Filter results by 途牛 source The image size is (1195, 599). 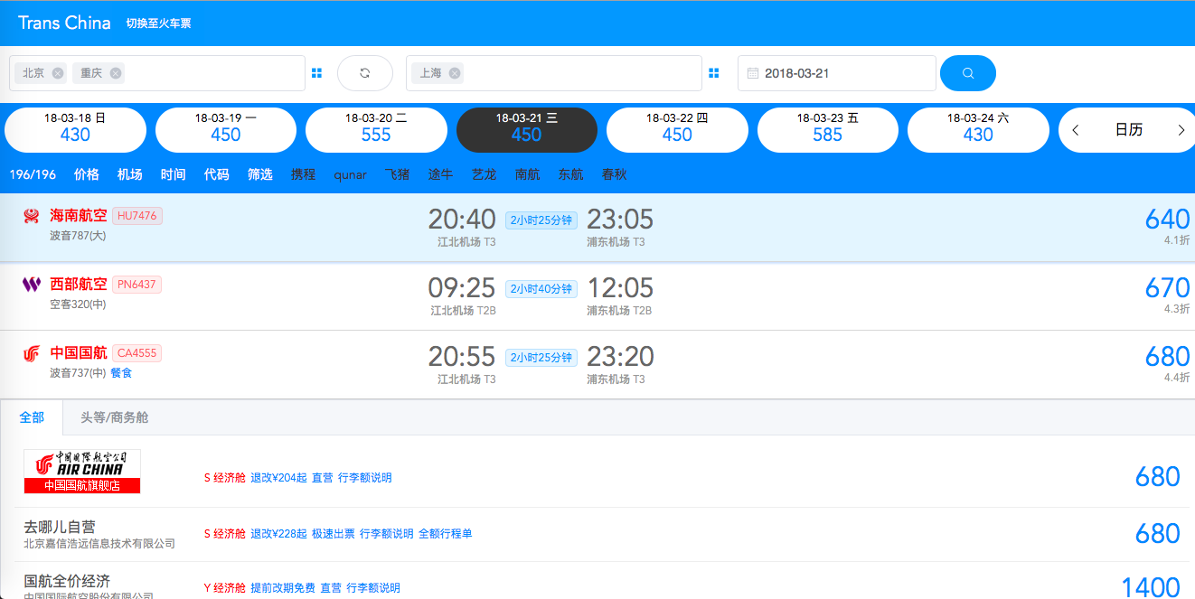tap(441, 174)
